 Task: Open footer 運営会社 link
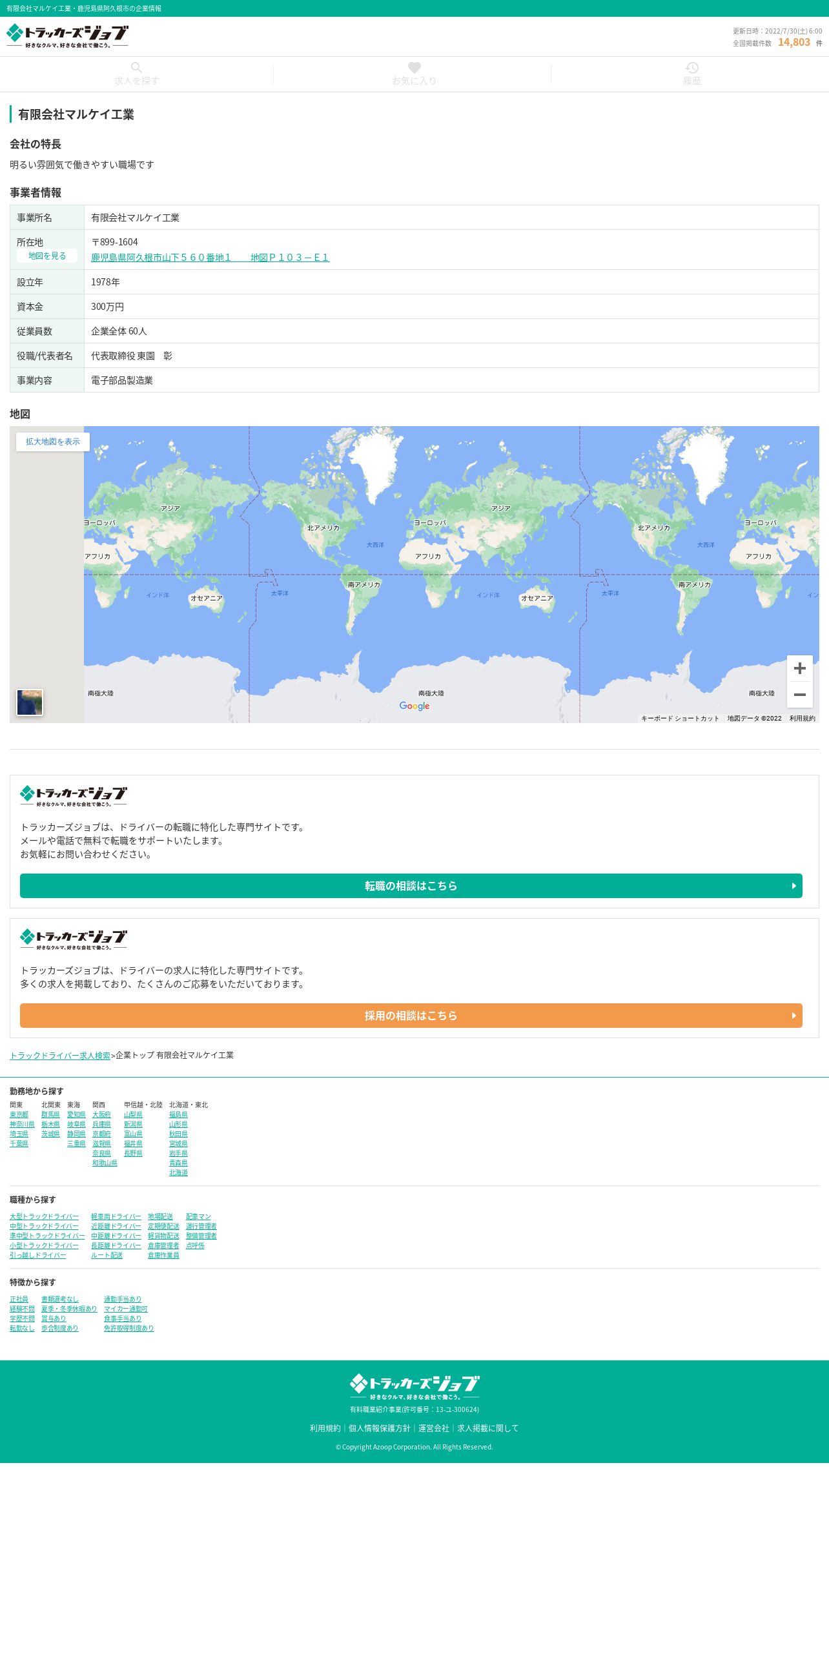point(433,1428)
